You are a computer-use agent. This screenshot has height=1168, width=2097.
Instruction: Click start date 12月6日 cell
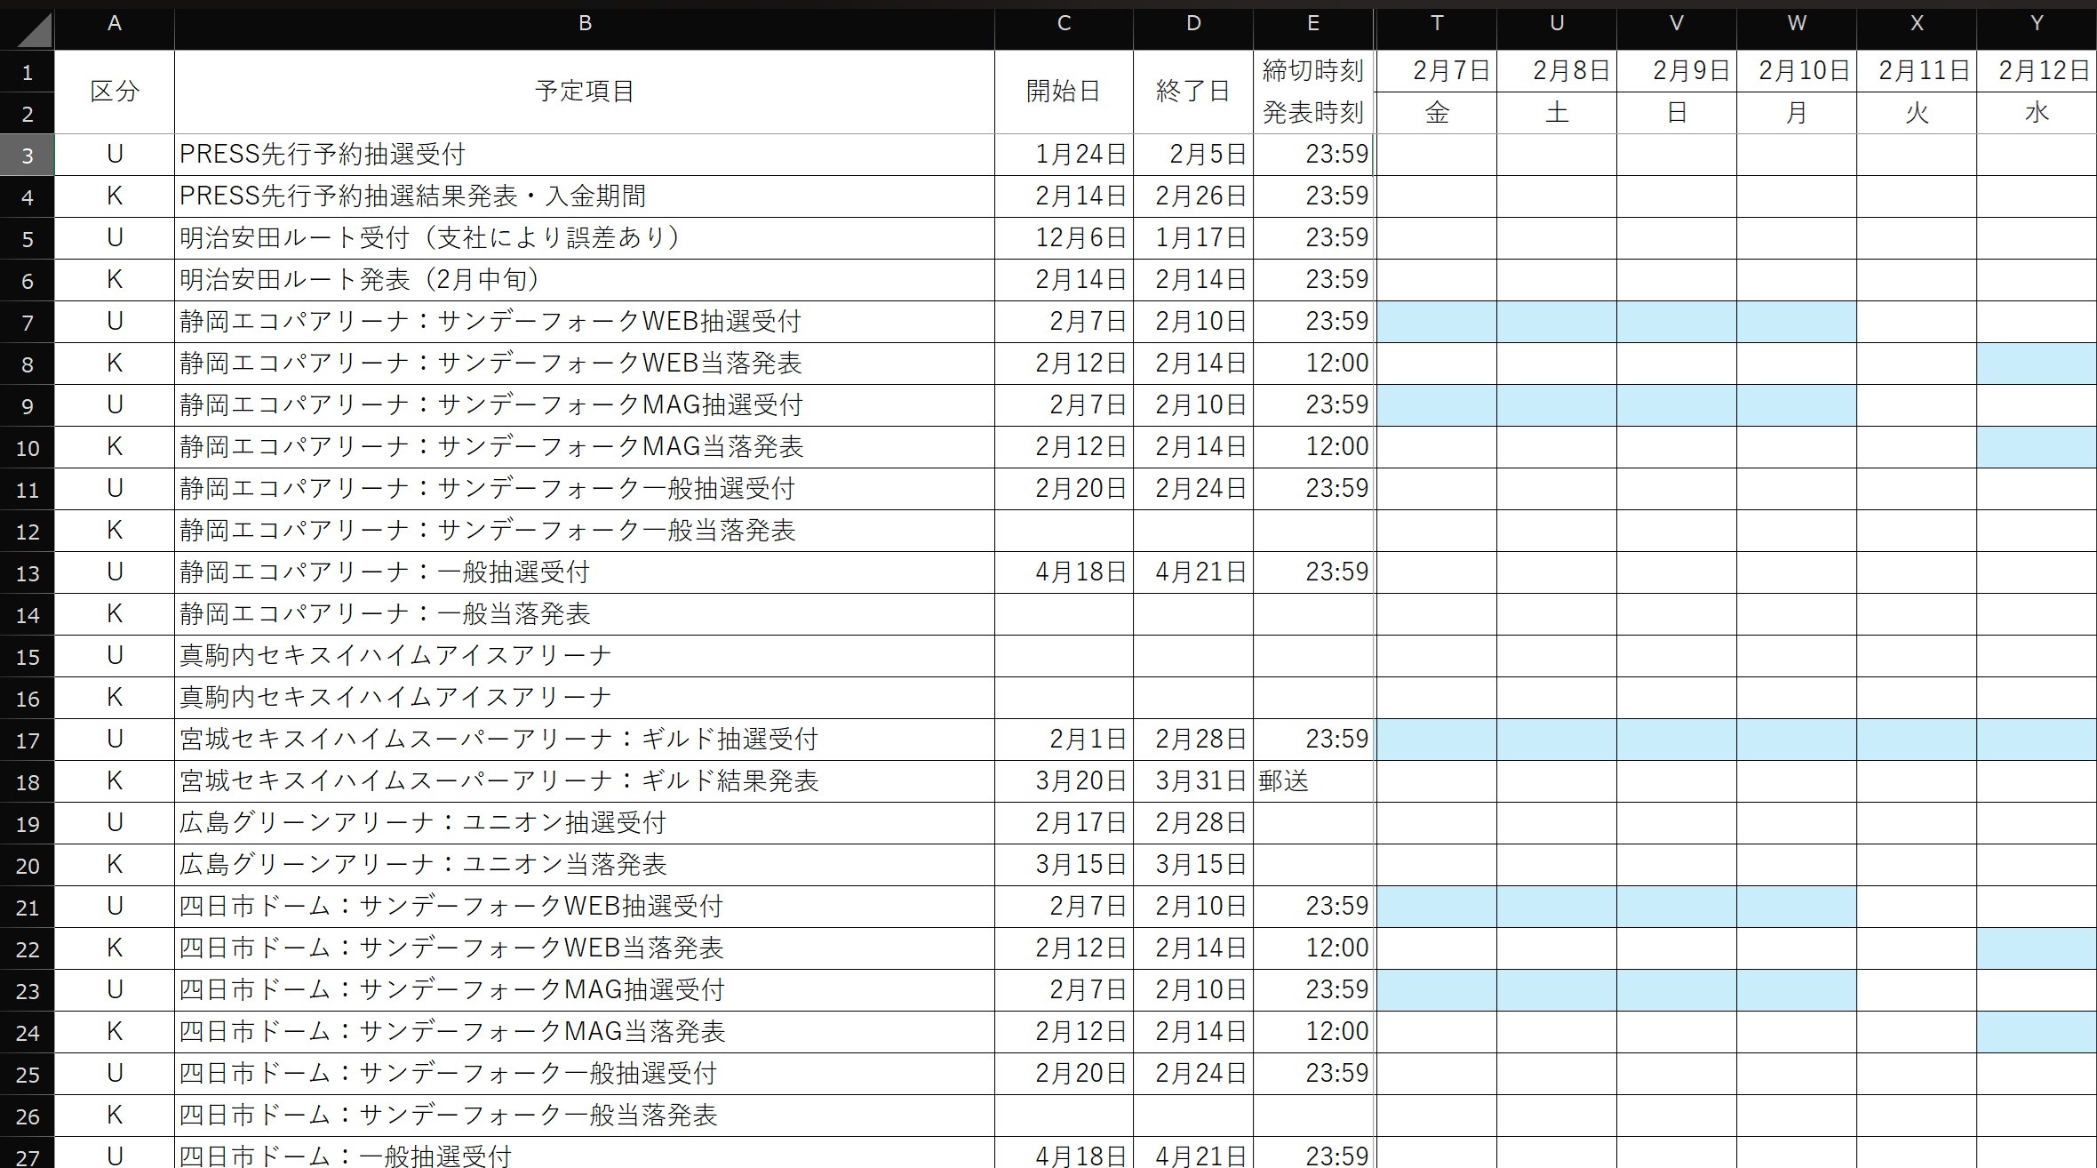pyautogui.click(x=1064, y=238)
